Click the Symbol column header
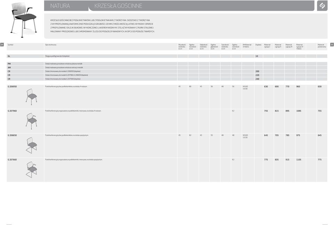This screenshot has height=225, width=334. (x=10, y=45)
